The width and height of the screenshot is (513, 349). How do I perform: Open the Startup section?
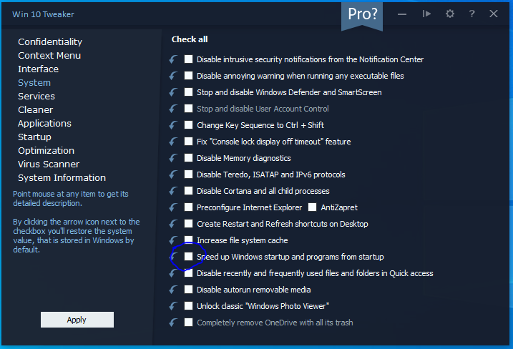(34, 137)
